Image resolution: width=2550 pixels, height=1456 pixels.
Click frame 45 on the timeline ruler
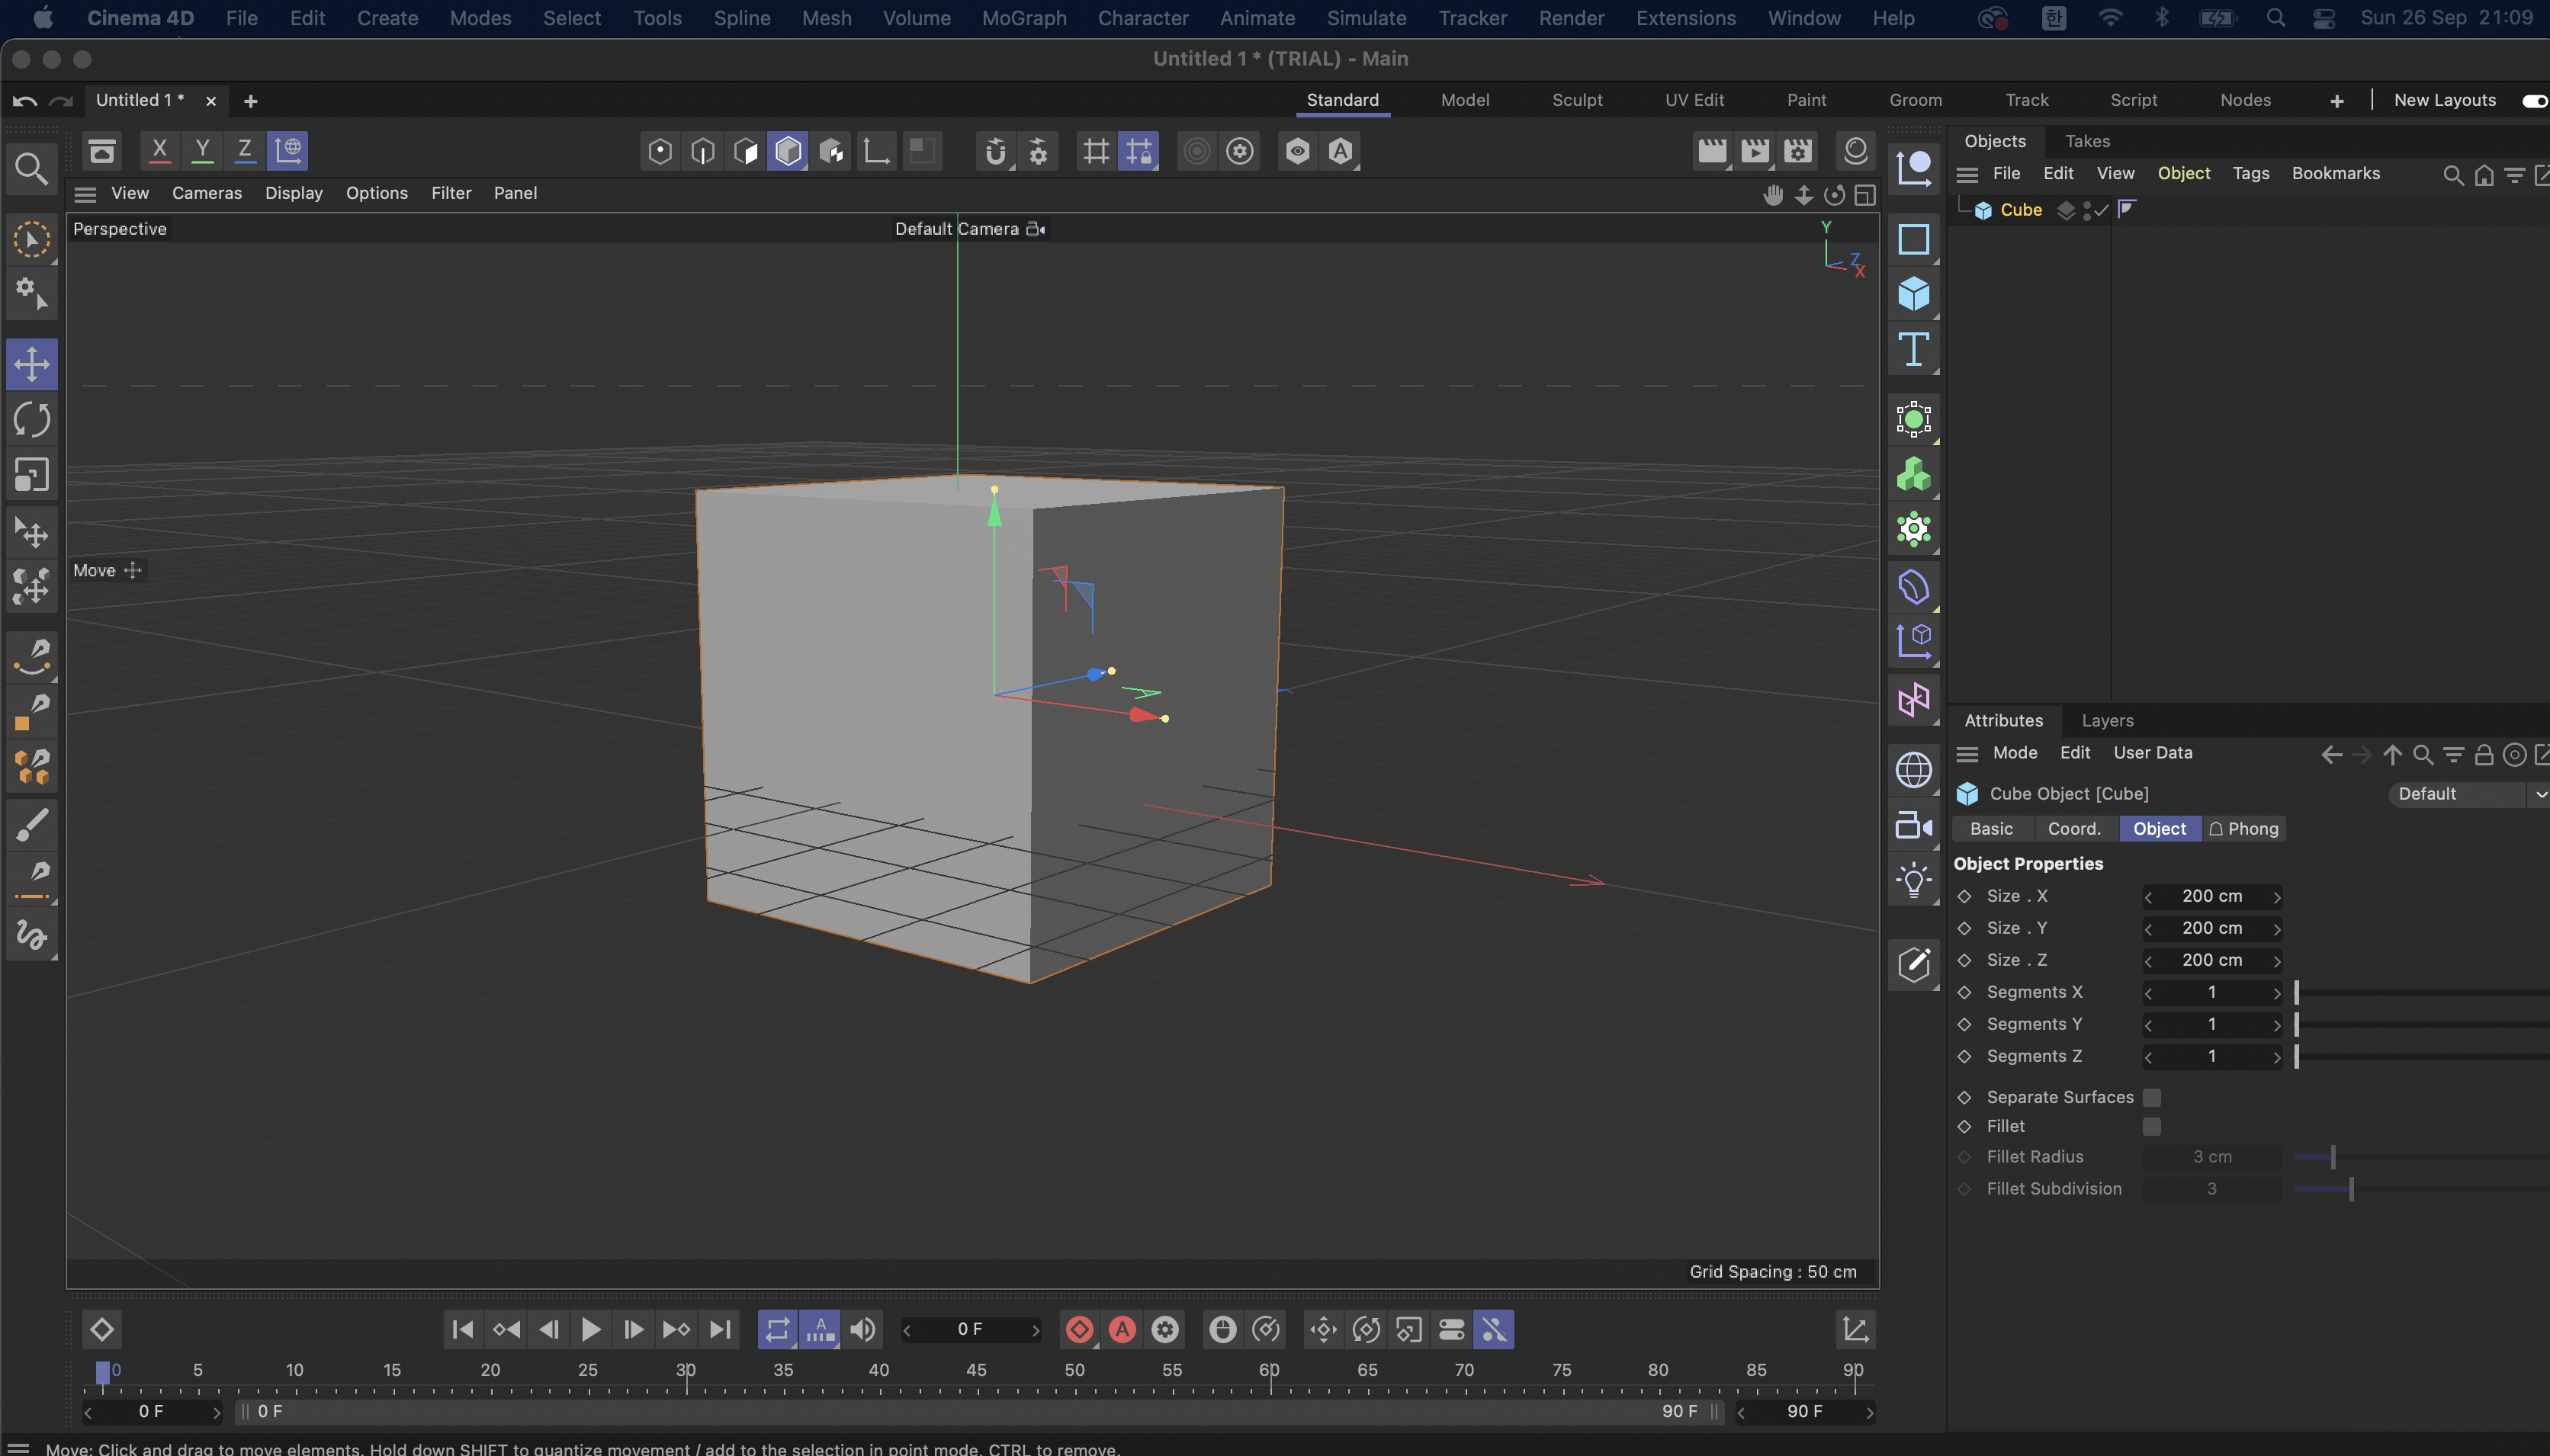[976, 1370]
